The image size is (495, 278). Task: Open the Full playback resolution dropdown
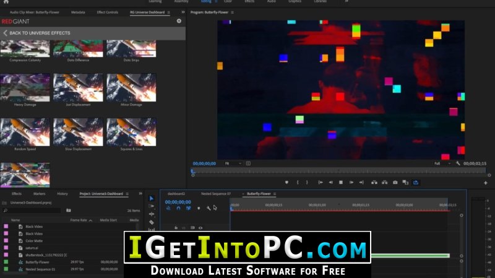click(442, 163)
